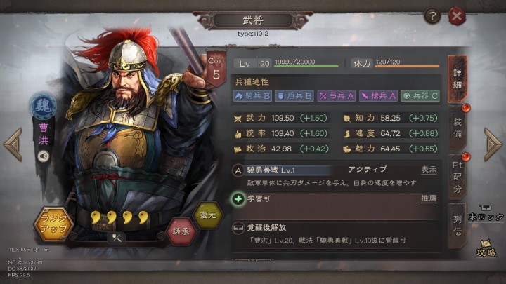Open the question mark help icon
This screenshot has width=506, height=284.
432,15
